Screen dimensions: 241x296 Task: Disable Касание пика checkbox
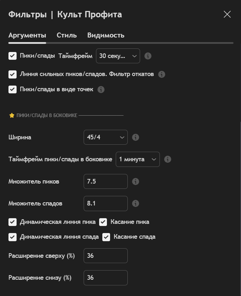(x=103, y=222)
